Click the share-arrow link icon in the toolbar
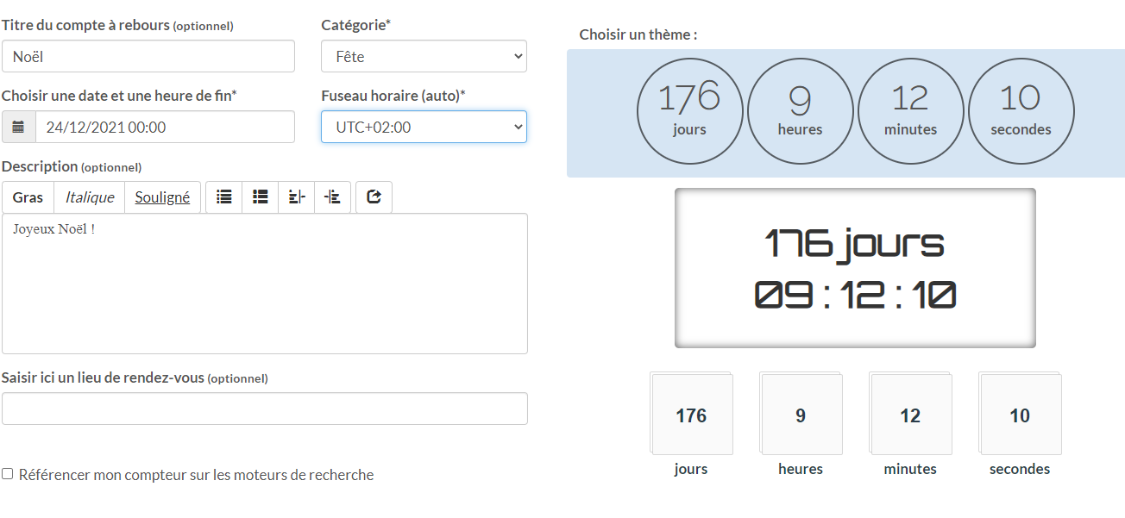This screenshot has width=1125, height=518. (x=374, y=197)
